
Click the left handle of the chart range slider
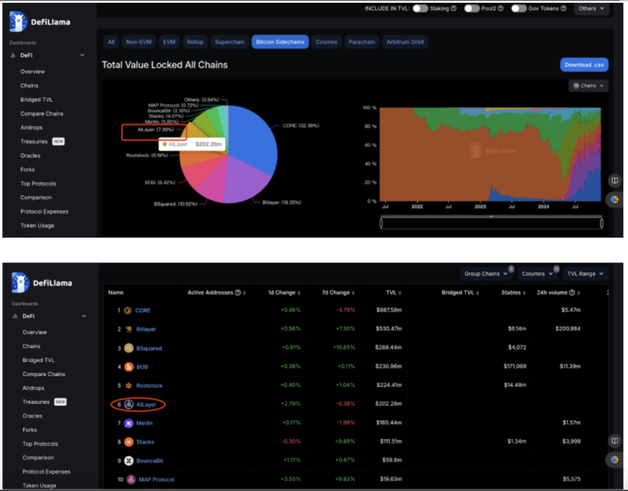[x=381, y=223]
